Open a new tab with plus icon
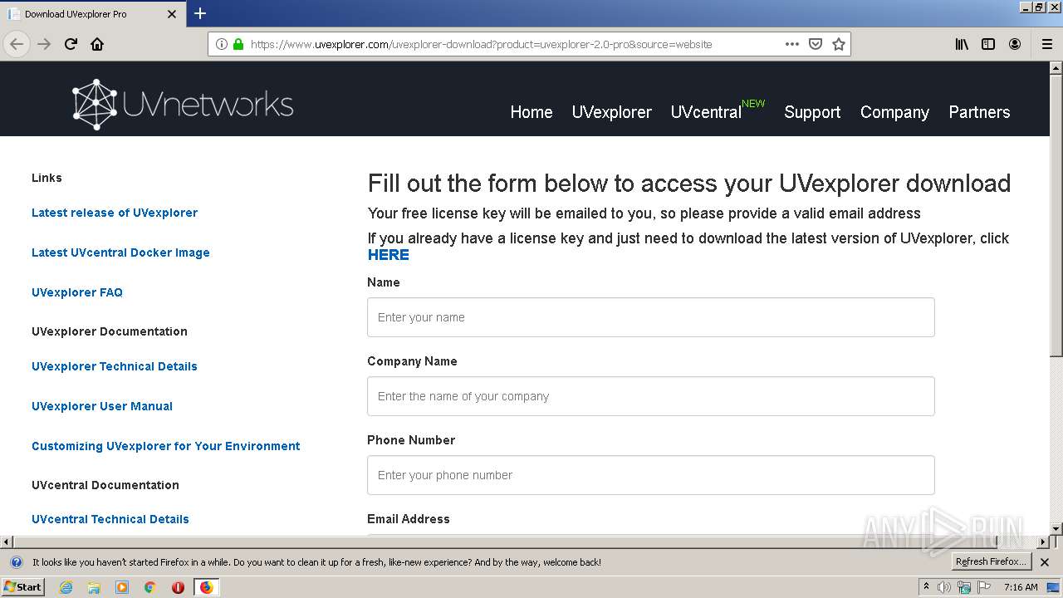This screenshot has width=1063, height=598. (x=200, y=13)
